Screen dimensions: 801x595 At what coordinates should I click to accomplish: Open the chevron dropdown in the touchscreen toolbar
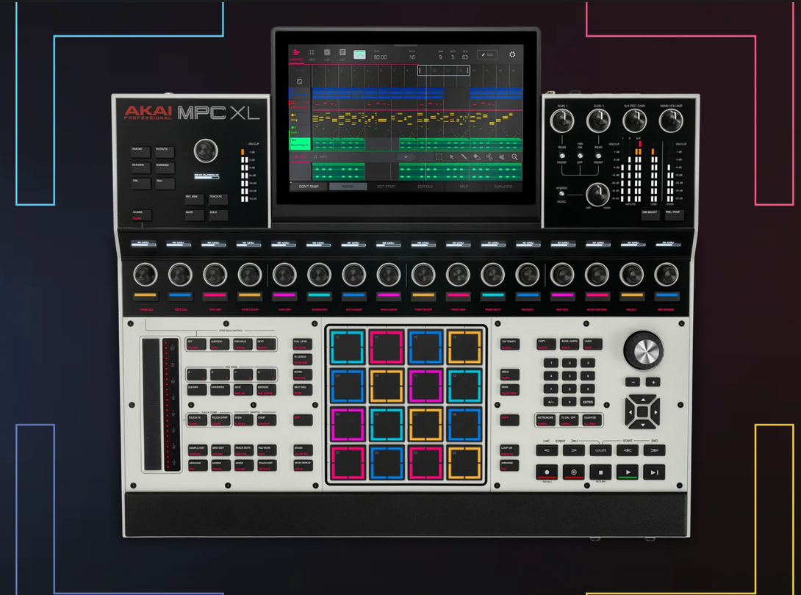[406, 156]
